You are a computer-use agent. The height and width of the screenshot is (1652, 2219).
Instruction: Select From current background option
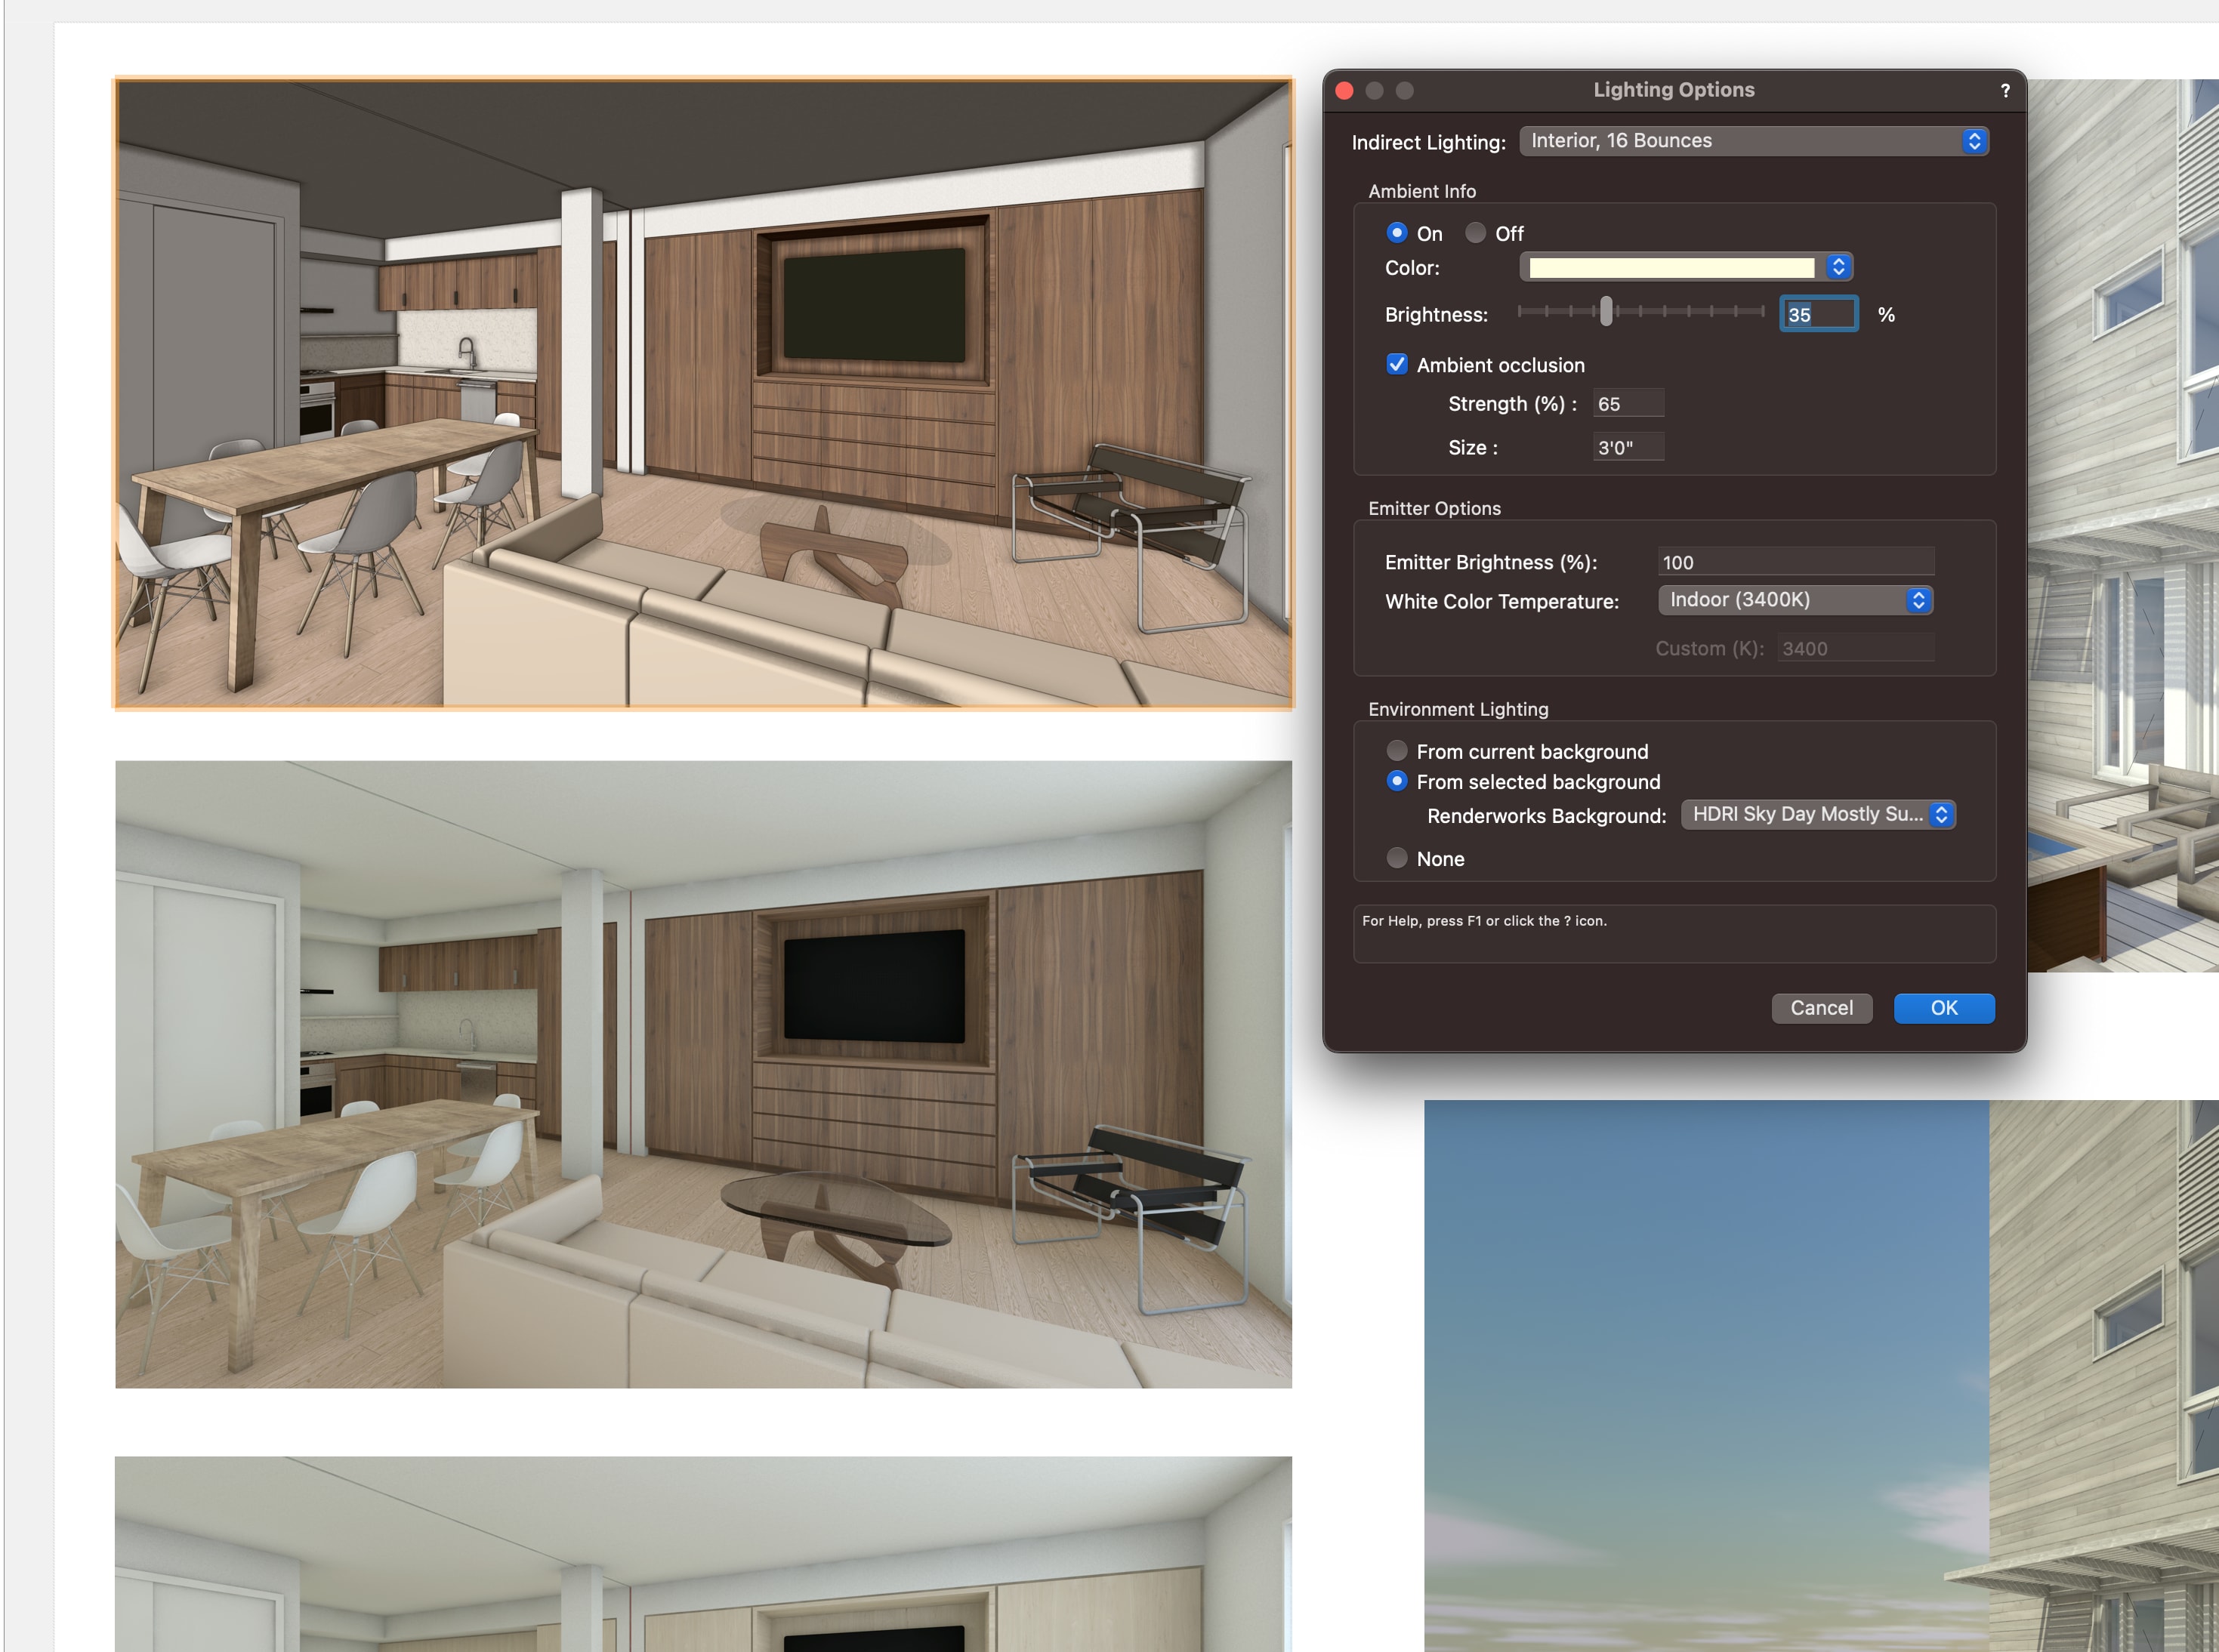(1397, 751)
